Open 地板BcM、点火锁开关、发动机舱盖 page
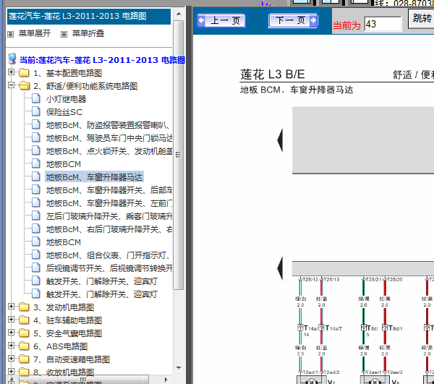The width and height of the screenshot is (434, 384). coord(109,151)
